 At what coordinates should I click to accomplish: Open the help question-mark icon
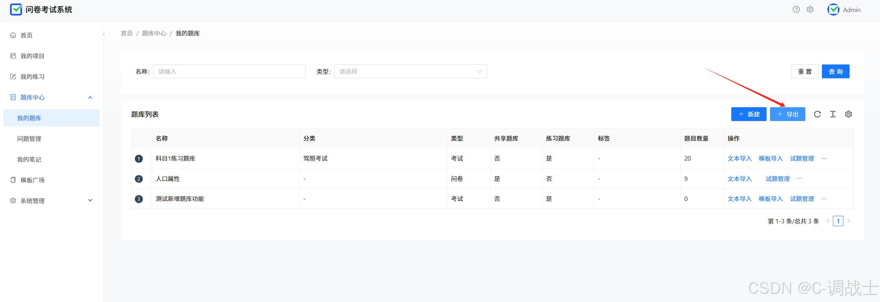[x=796, y=10]
